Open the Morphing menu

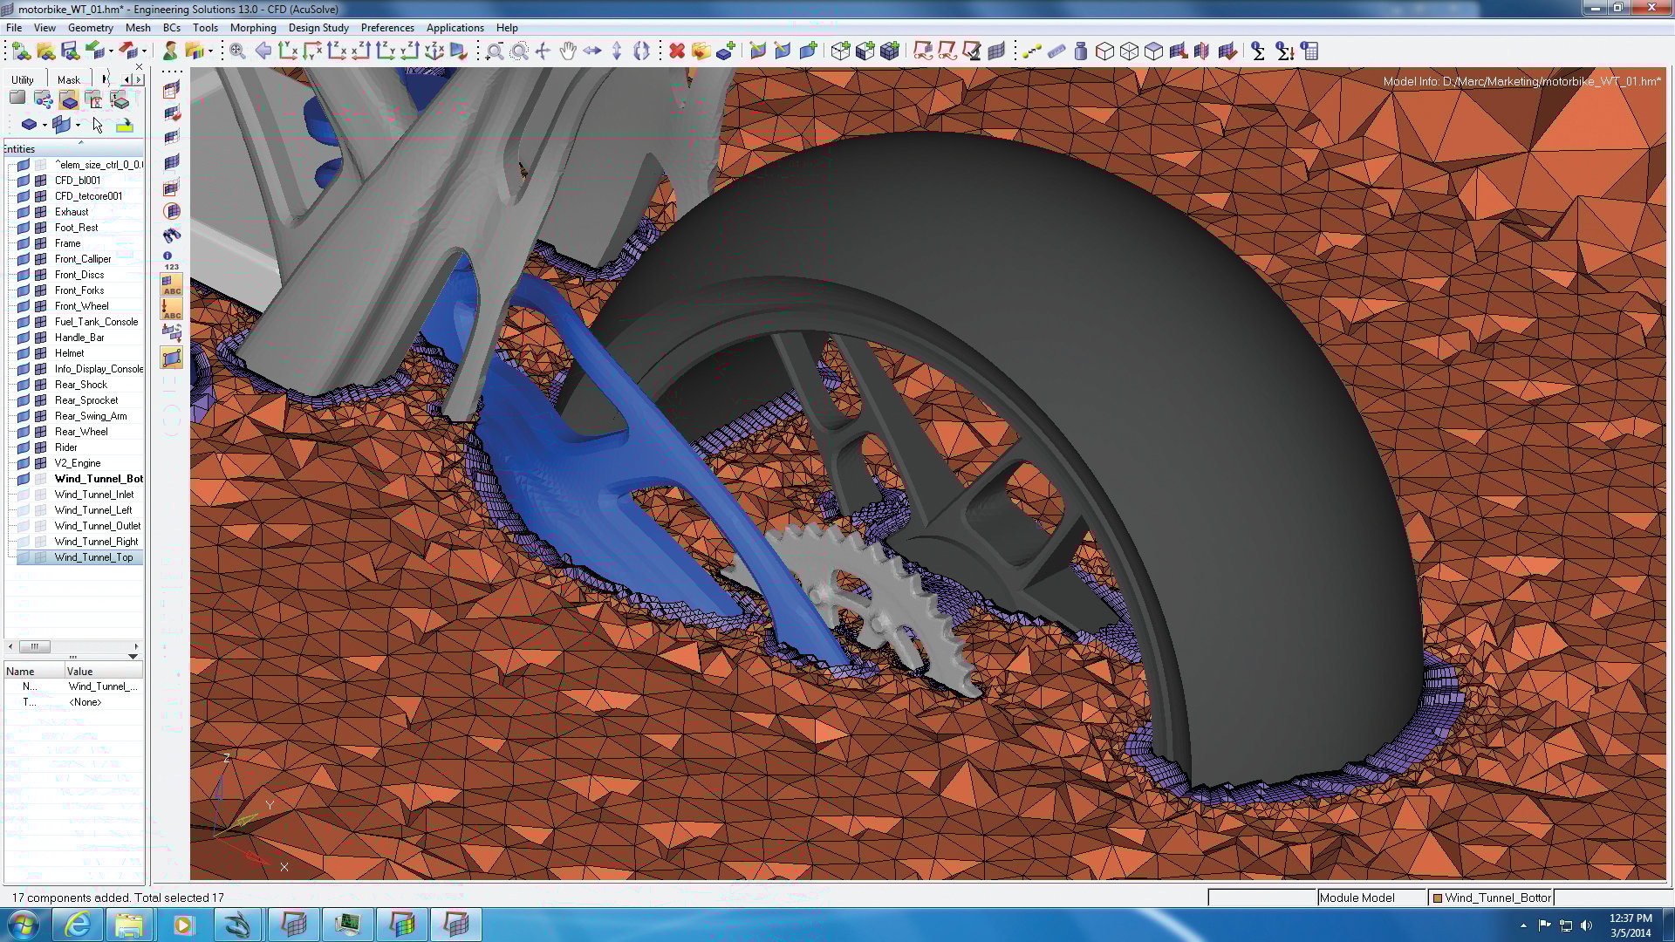253,28
